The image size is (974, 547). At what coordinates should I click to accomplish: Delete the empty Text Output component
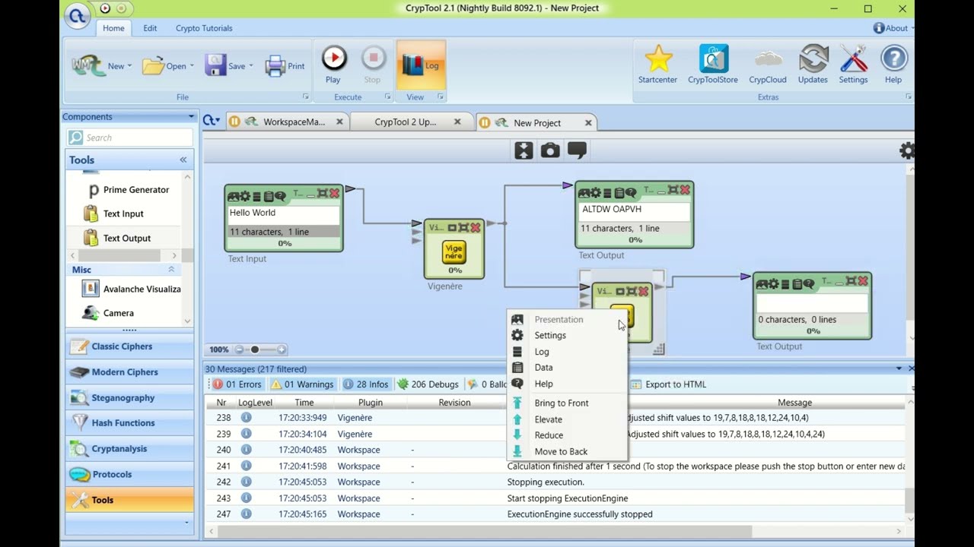[863, 281]
